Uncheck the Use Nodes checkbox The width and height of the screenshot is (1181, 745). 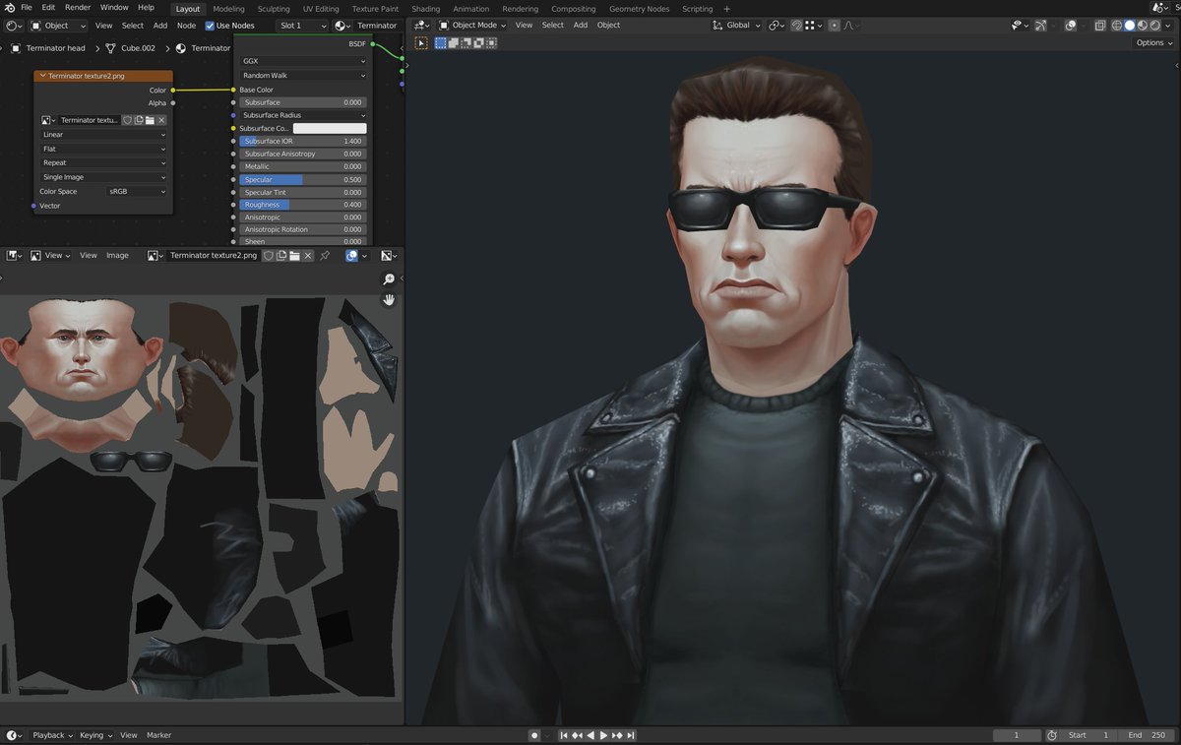pos(210,26)
